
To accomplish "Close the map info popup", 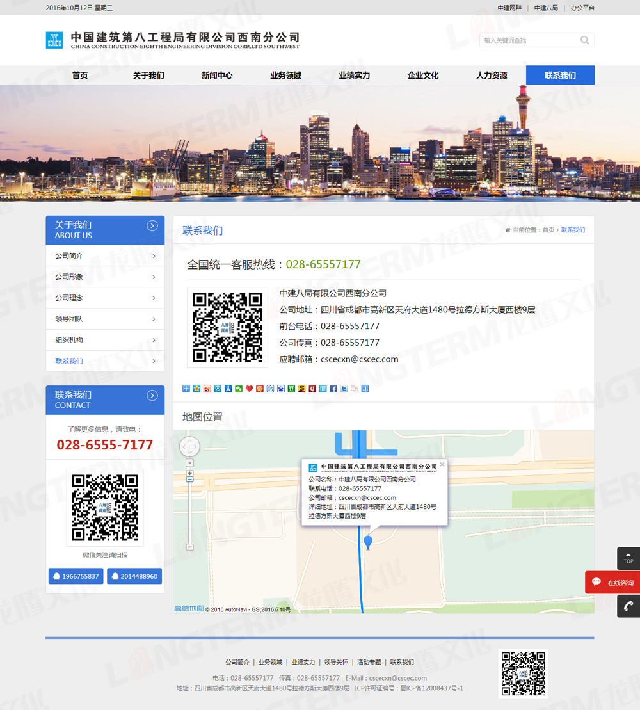I will pyautogui.click(x=442, y=464).
